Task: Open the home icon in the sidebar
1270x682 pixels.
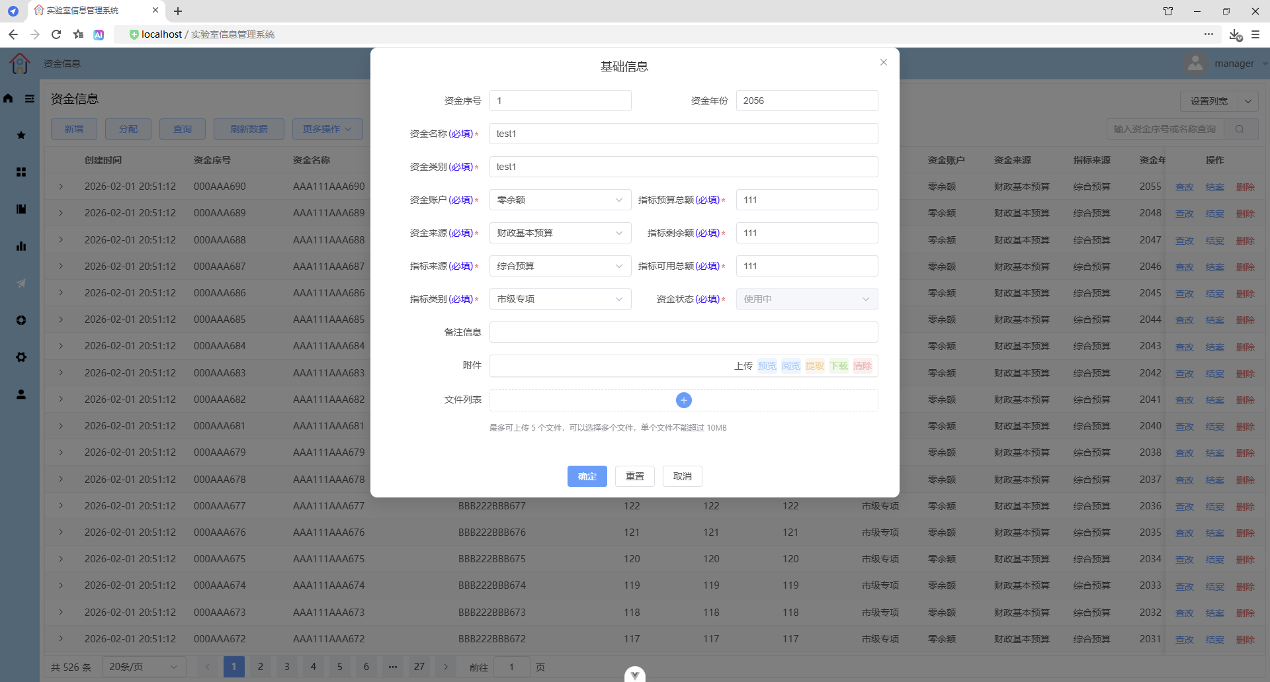Action: click(8, 98)
